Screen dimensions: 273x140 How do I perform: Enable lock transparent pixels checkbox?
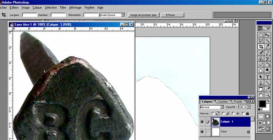(213, 113)
